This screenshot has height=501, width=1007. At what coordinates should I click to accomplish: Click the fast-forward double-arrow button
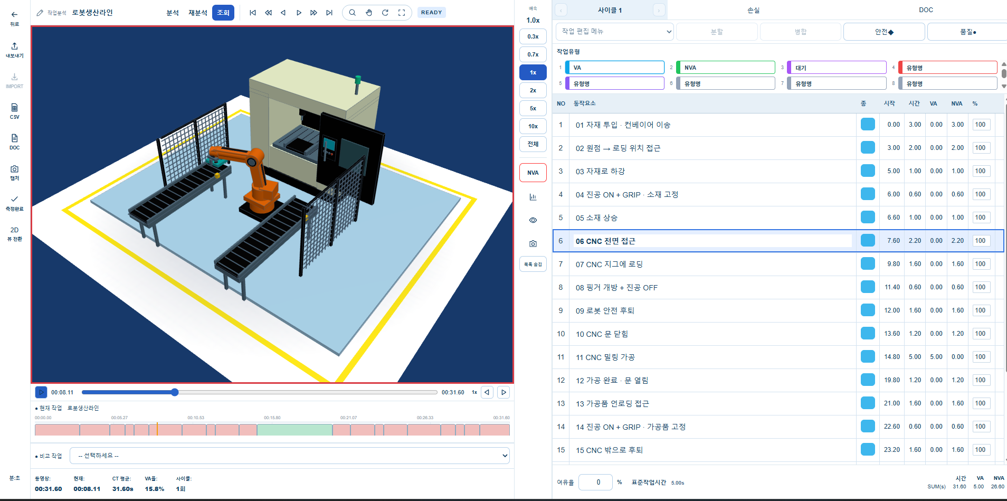(313, 13)
